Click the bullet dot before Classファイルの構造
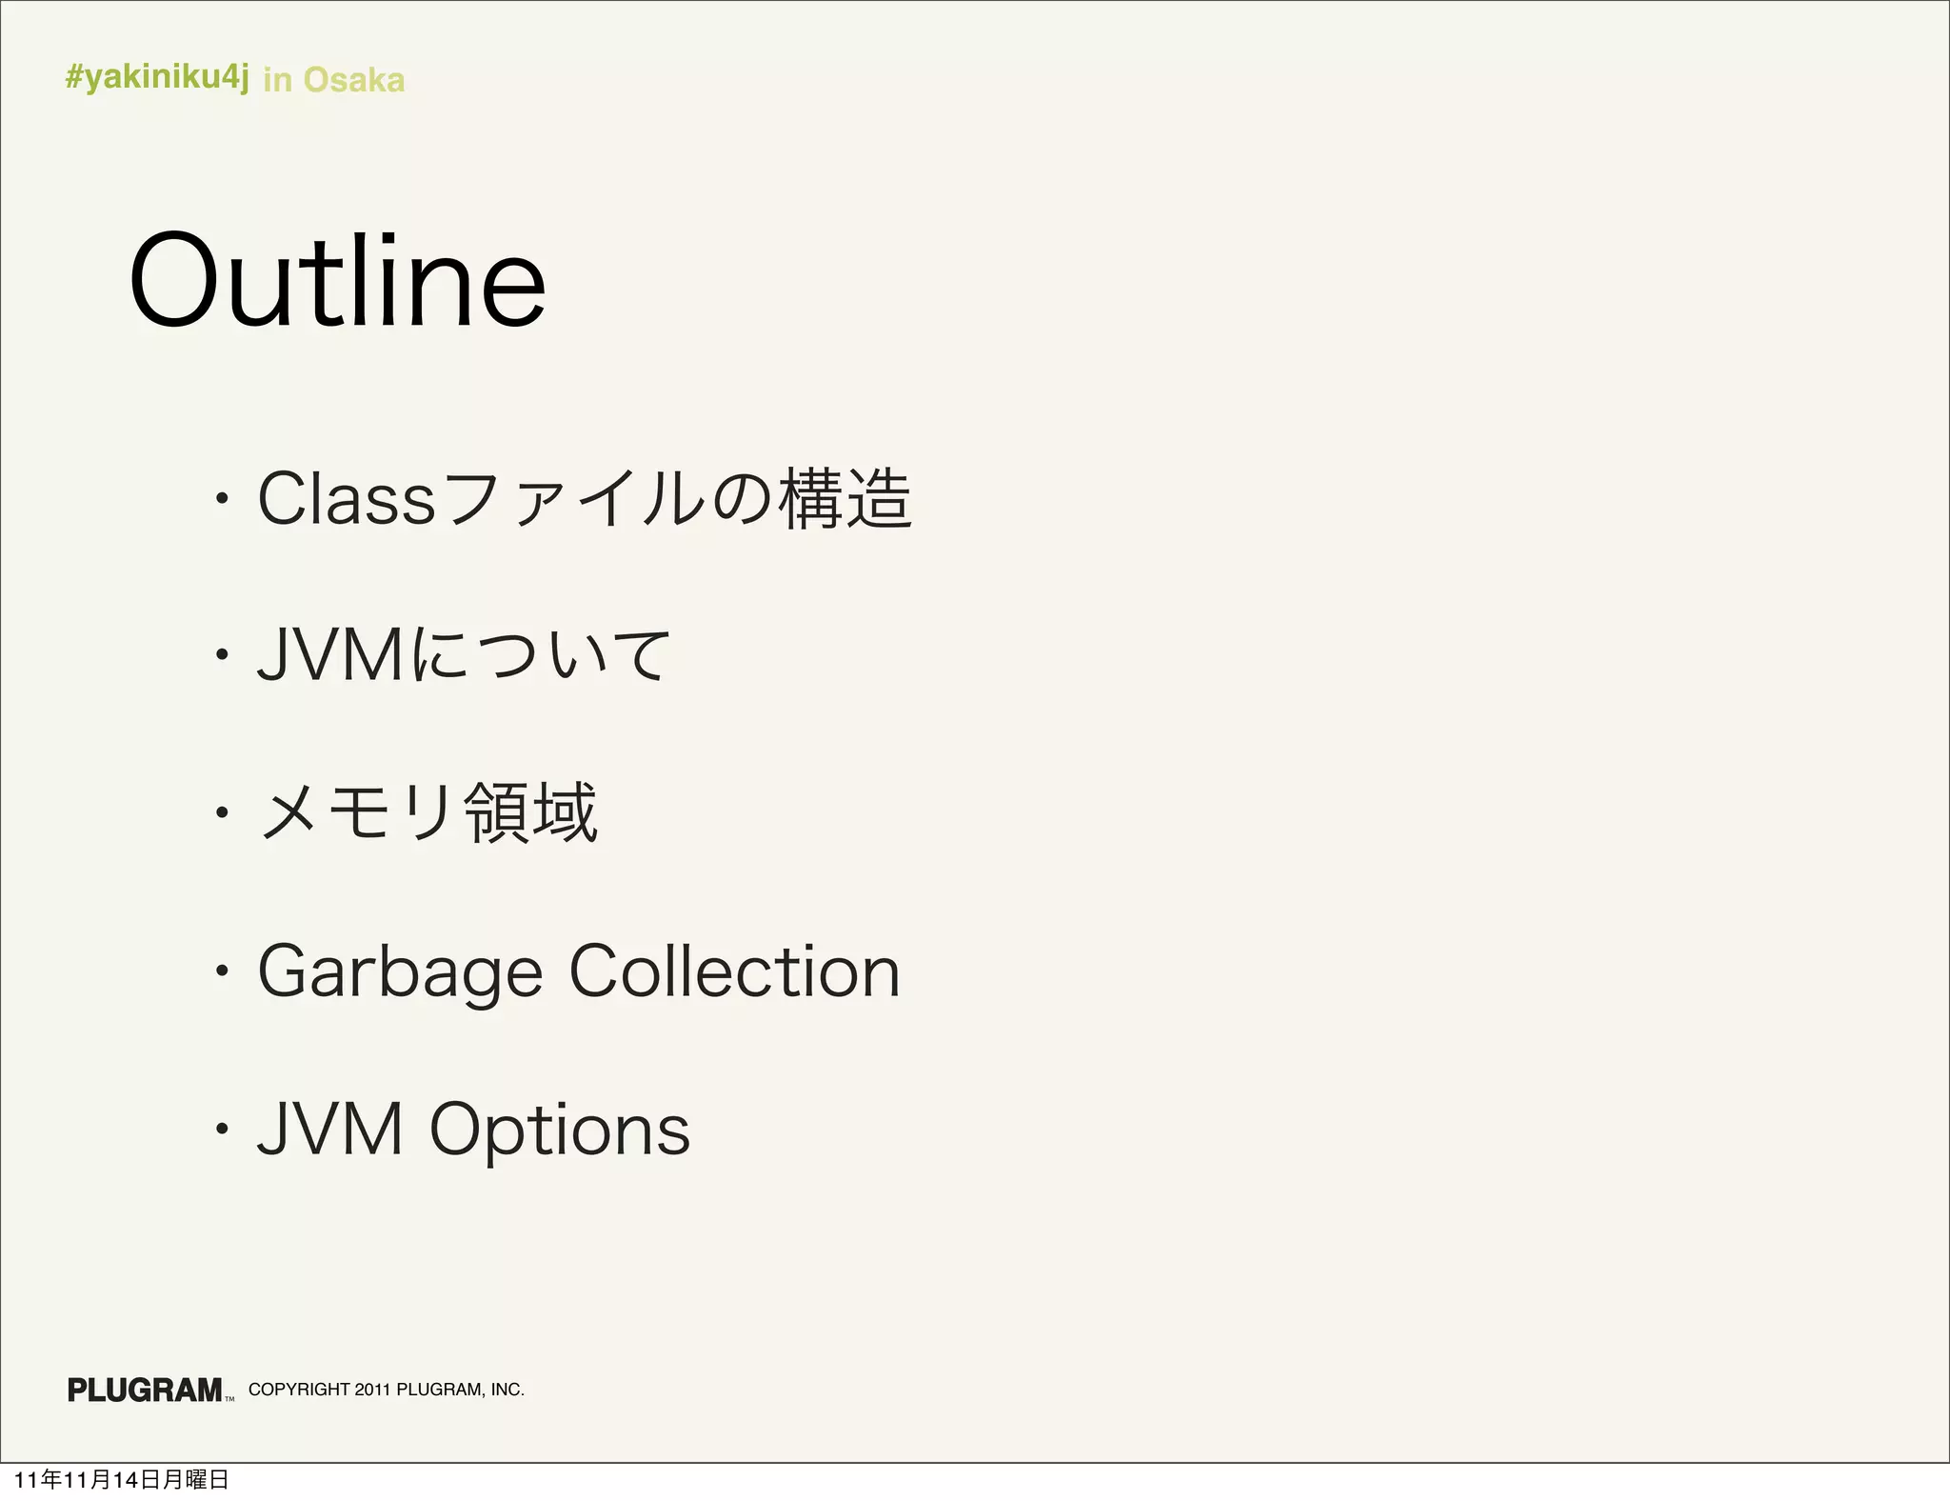This screenshot has height=1501, width=1950. point(221,498)
